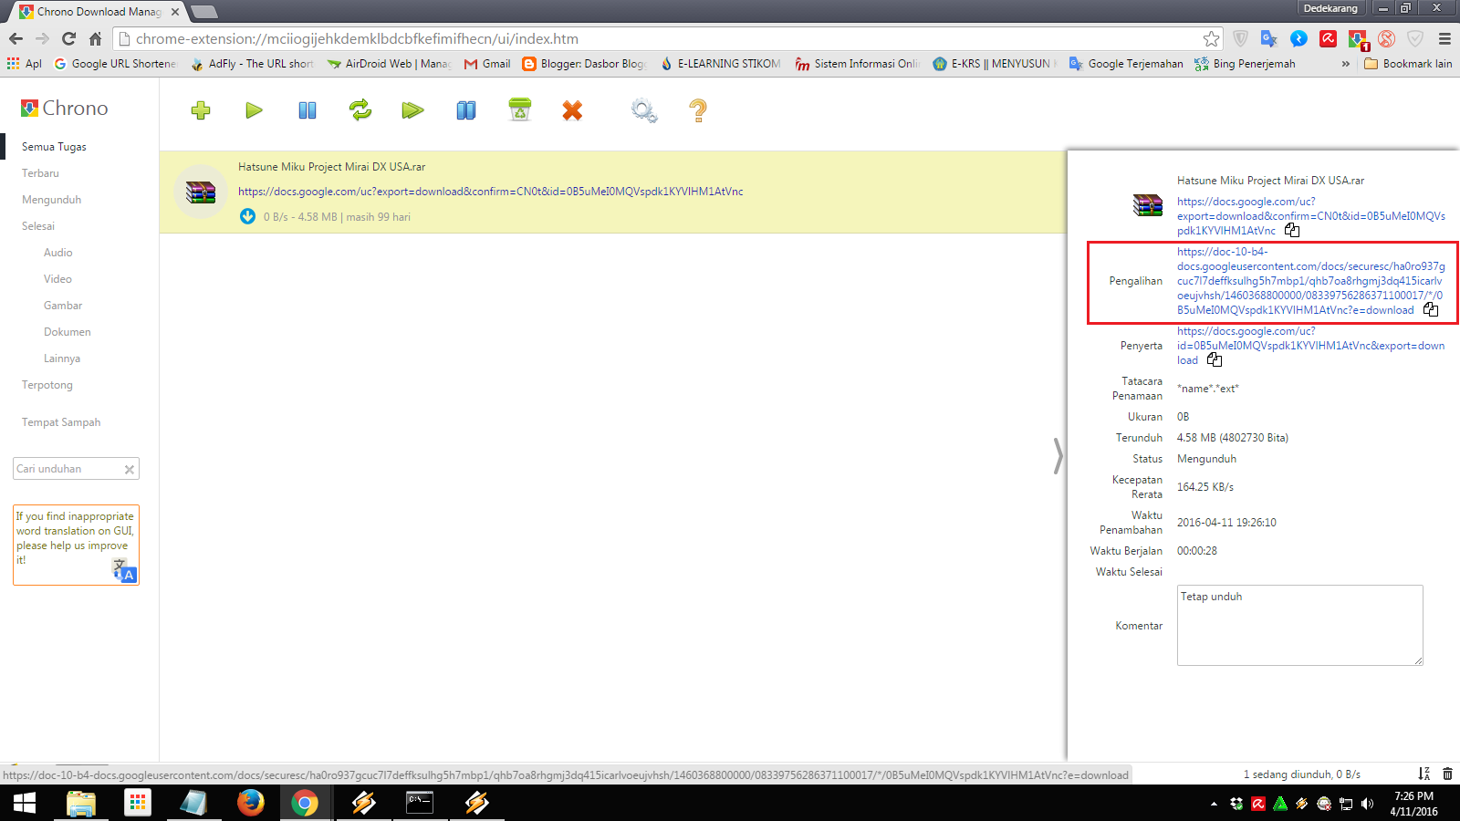Click the Chrome address bar
Image resolution: width=1460 pixels, height=821 pixels.
[x=666, y=38]
